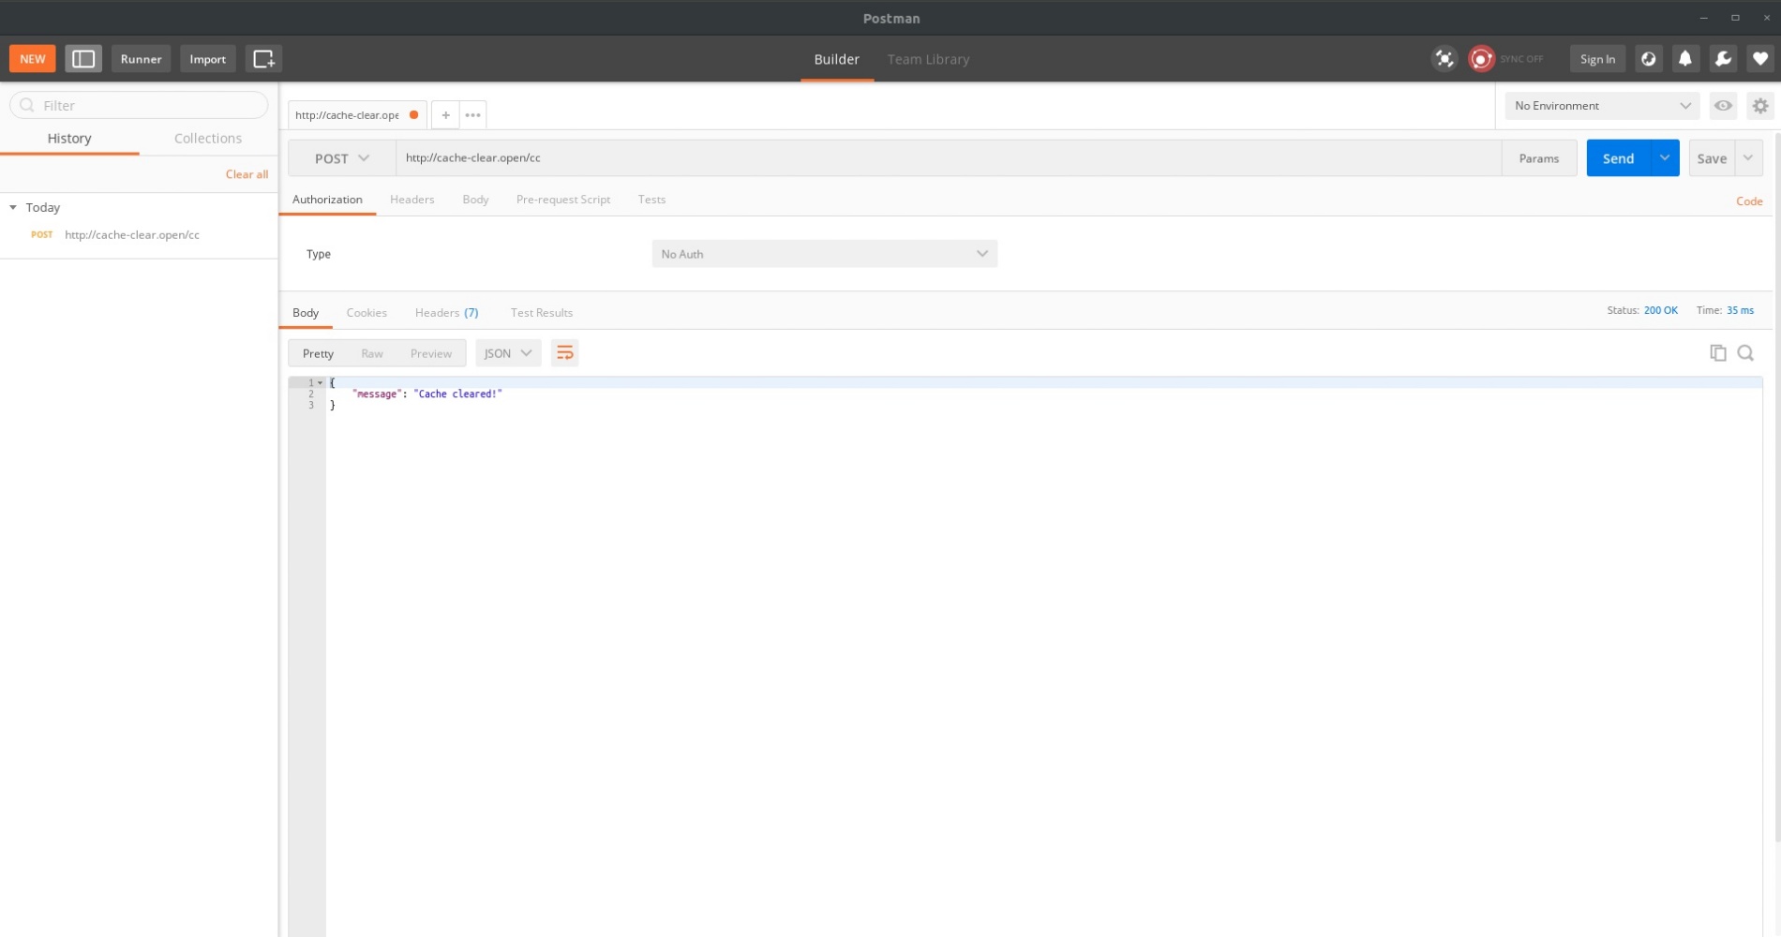Copy response with the copy icon

(x=1717, y=352)
